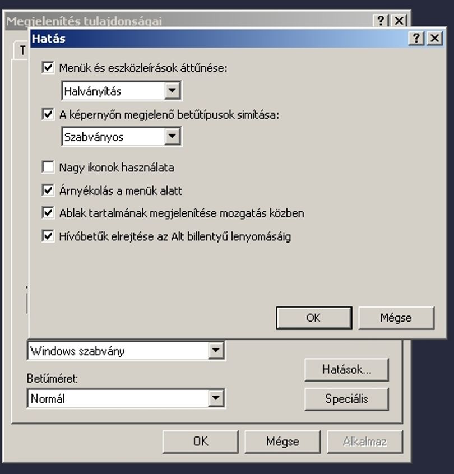Screen dimensions: 454x474
Task: Click the Hatás dialog help question mark
Action: 416,38
